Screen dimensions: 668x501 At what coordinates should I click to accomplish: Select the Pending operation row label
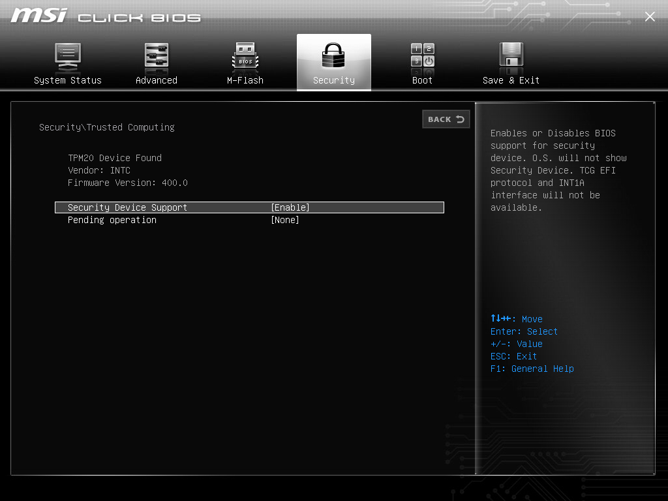(x=112, y=220)
